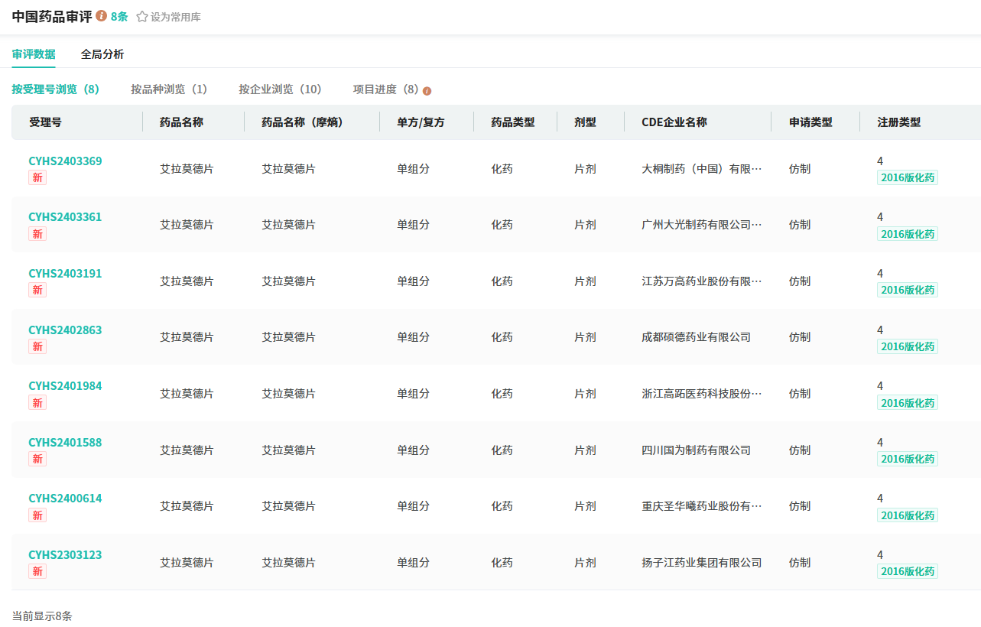Click company name 扬子江药业集团有限公司

[x=701, y=563]
